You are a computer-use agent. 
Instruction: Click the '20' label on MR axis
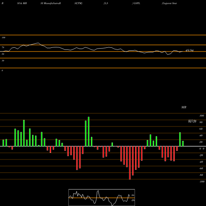(201, 142)
